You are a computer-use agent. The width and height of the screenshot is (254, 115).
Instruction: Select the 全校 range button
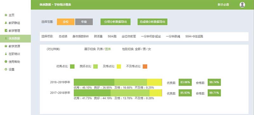[x=66, y=22]
